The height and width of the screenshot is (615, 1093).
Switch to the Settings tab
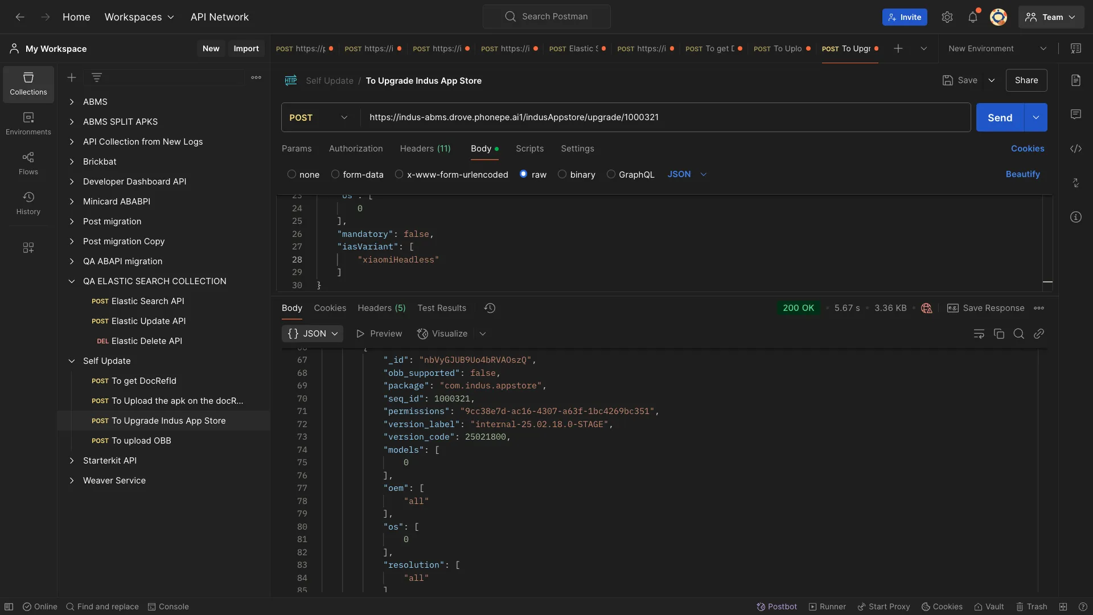point(577,149)
